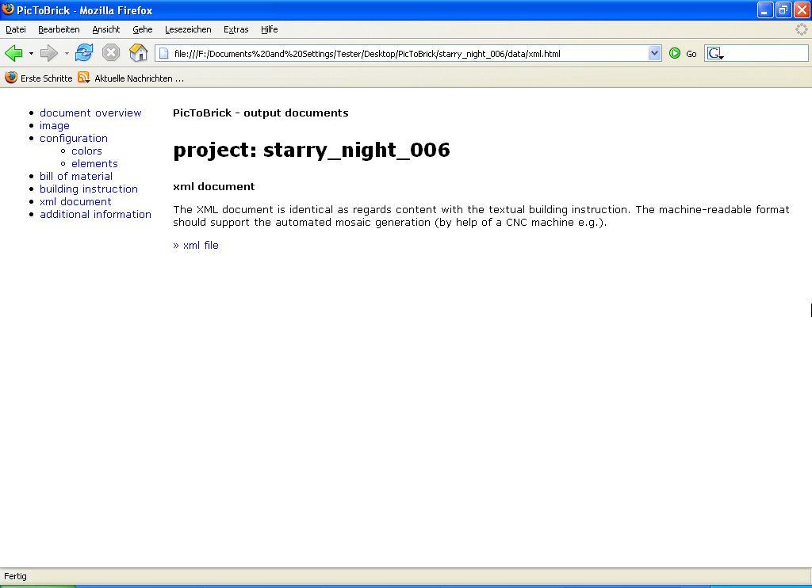Click the project: starry_night_006 heading
Screen dimensions: 812x588
tap(311, 150)
